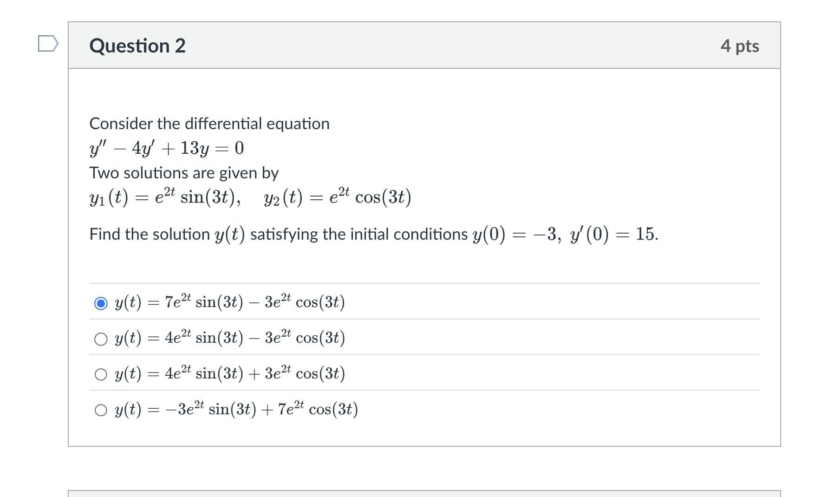Click the Consider the differential equation text
Screen dimensions: 834x497
[209, 123]
